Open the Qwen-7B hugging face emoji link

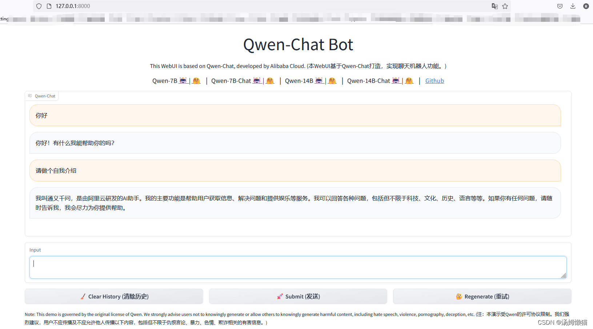pos(196,81)
